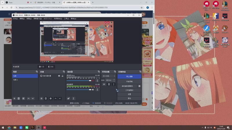This screenshot has width=232, height=130.
Task: Float the 控制按钮 dock with its pop-out icon
Action: coord(140,72)
